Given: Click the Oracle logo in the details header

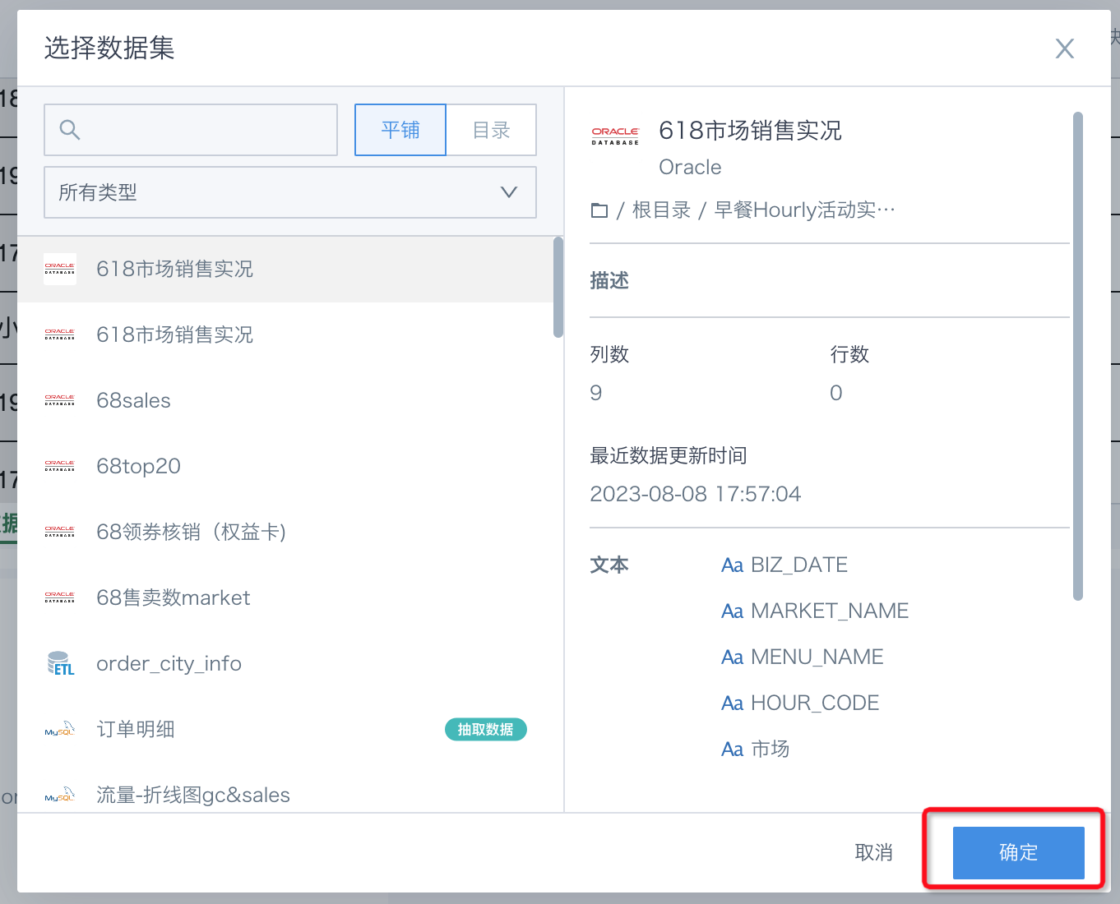Looking at the screenshot, I should [615, 136].
